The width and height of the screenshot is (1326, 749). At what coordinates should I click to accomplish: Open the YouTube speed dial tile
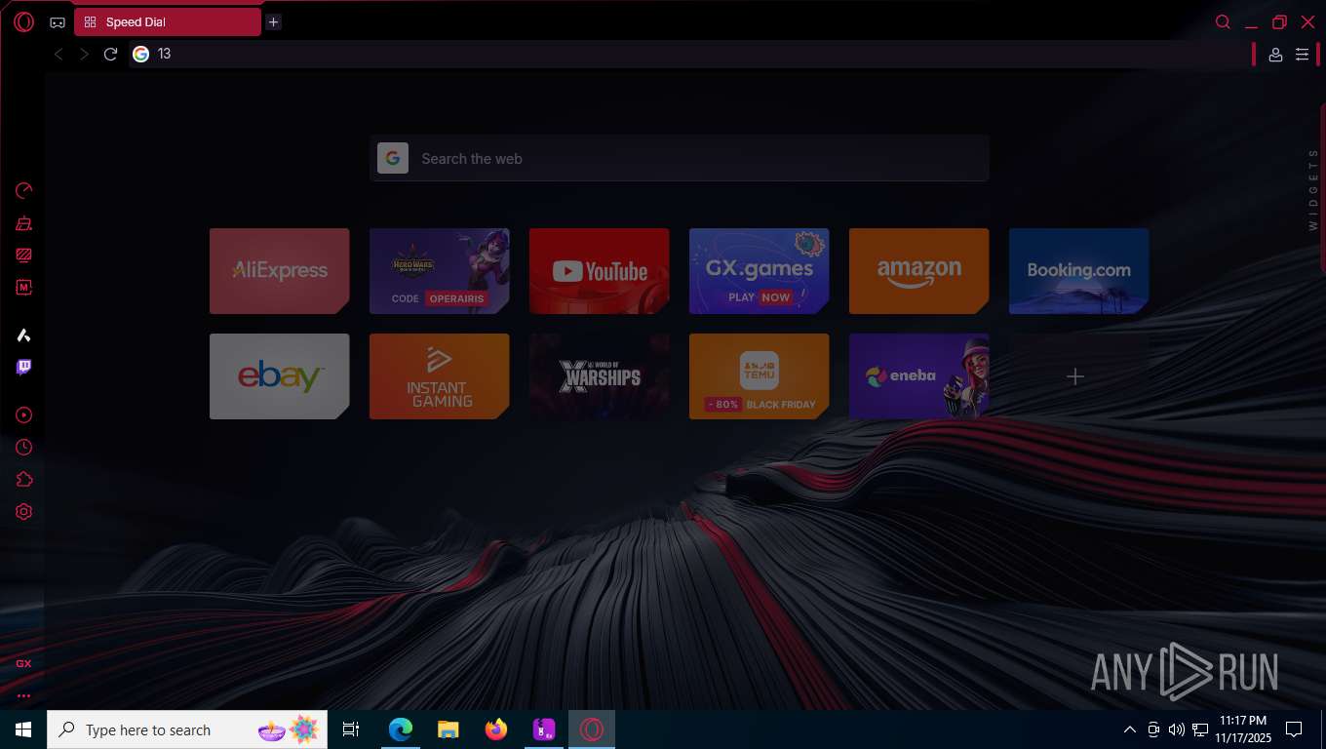tap(599, 271)
